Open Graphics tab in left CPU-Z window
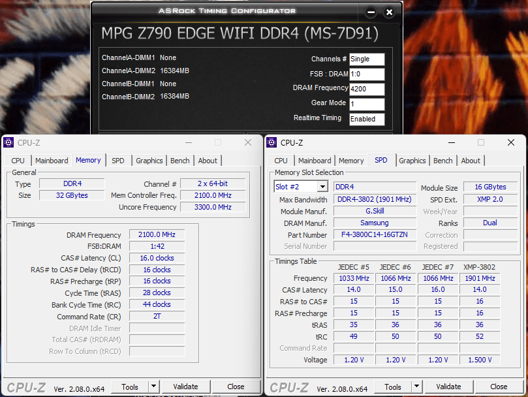 pyautogui.click(x=149, y=161)
